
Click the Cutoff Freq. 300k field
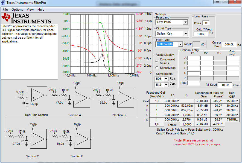(201, 34)
